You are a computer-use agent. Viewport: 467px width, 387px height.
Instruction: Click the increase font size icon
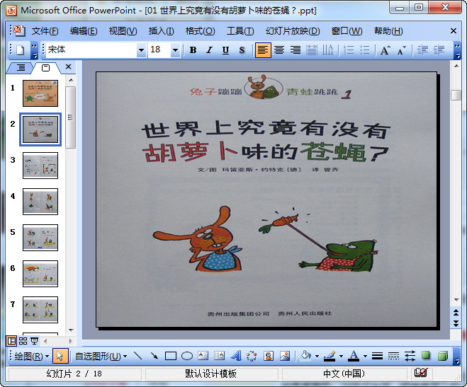[385, 50]
